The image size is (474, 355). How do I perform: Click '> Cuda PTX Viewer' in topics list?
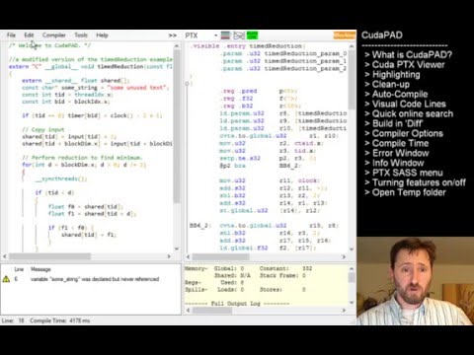405,64
